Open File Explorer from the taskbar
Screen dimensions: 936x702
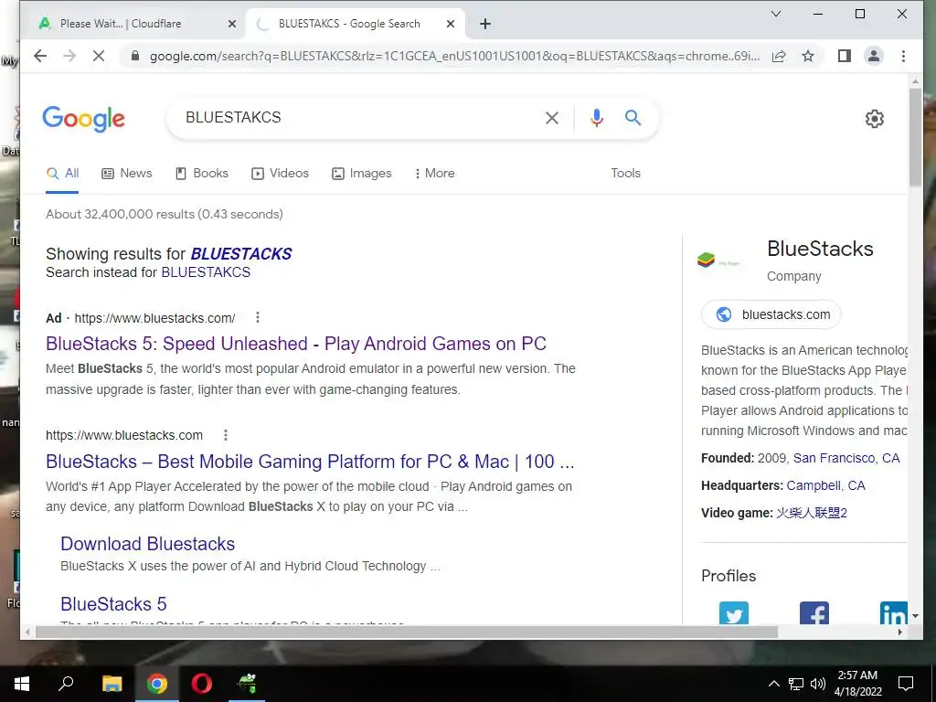click(x=112, y=684)
